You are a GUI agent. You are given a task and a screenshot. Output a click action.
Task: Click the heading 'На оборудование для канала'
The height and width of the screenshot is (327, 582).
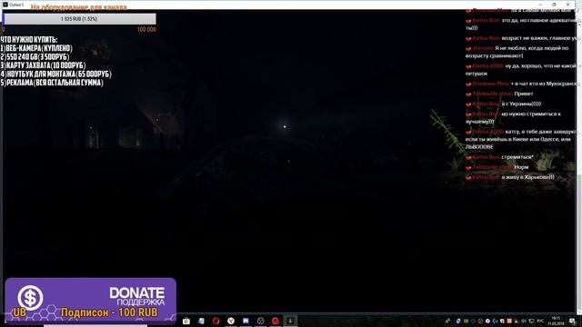(x=79, y=7)
